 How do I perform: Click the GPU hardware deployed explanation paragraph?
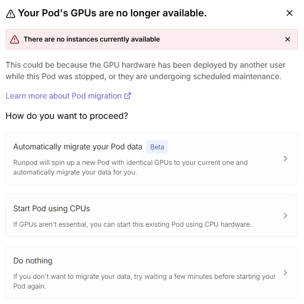pos(145,71)
